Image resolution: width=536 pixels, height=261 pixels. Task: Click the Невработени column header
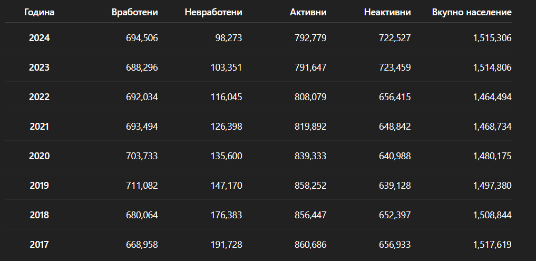coord(213,12)
